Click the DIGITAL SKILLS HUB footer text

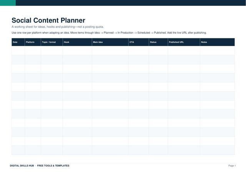pyautogui.click(x=22, y=166)
